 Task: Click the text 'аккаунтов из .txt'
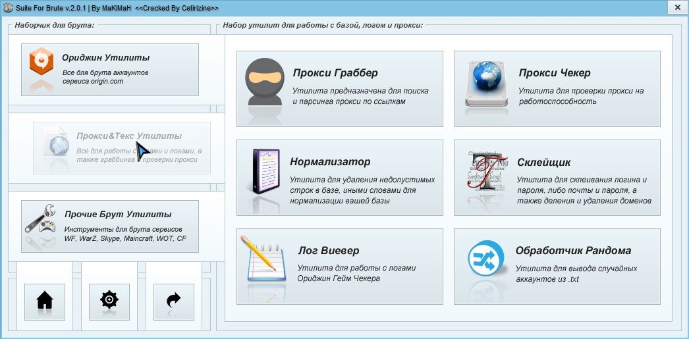click(547, 279)
